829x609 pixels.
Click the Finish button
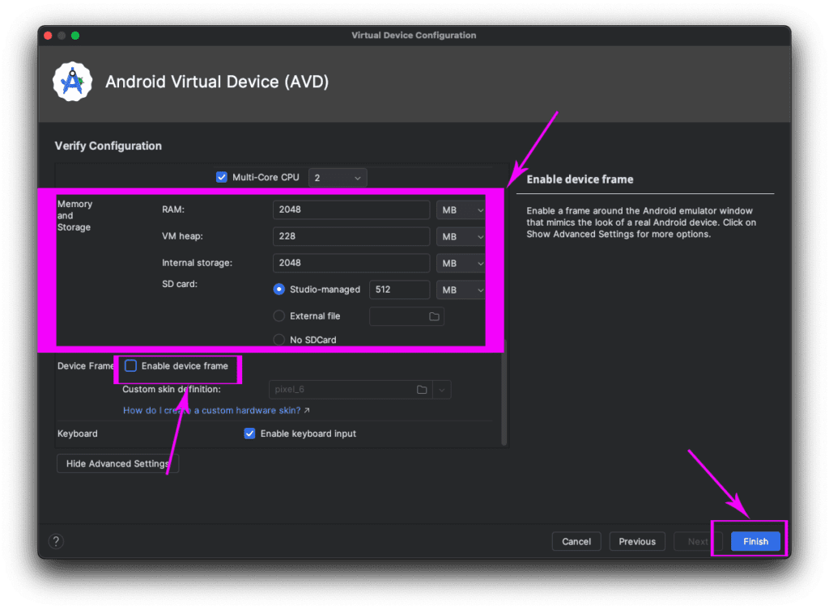[755, 541]
